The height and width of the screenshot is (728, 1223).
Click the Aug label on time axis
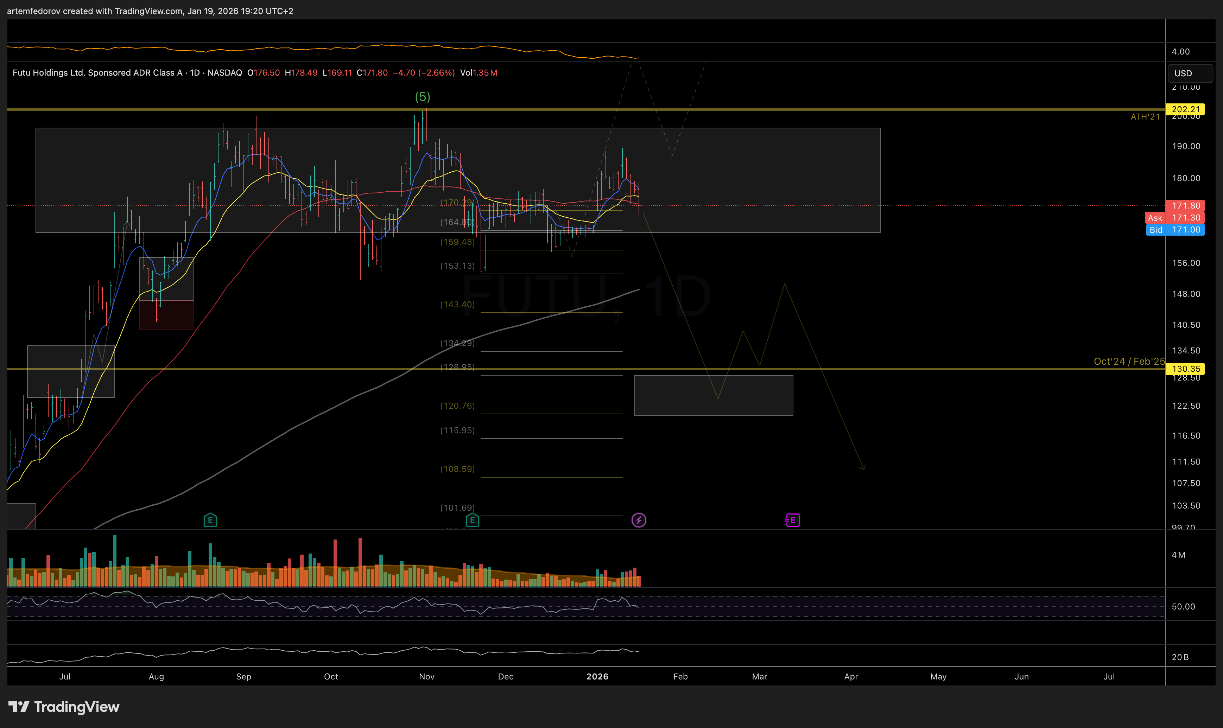(x=156, y=677)
